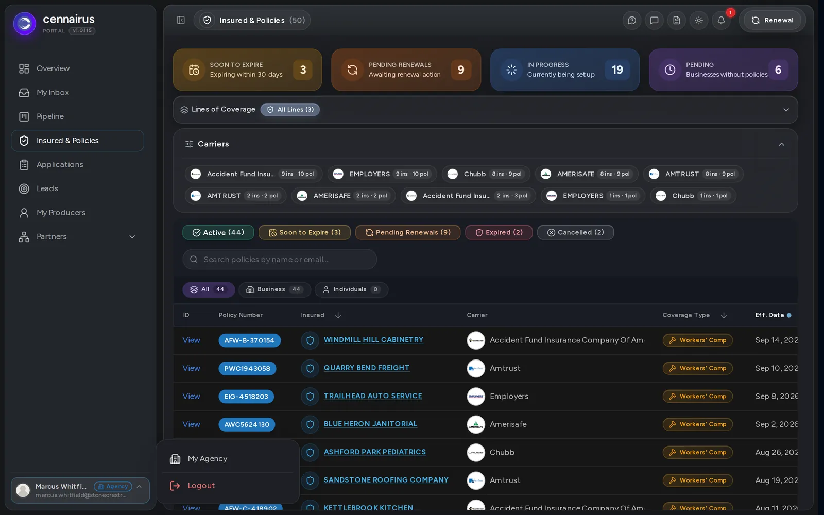The image size is (824, 515).
Task: Click policy number EIG-4518203 badge
Action: click(246, 397)
